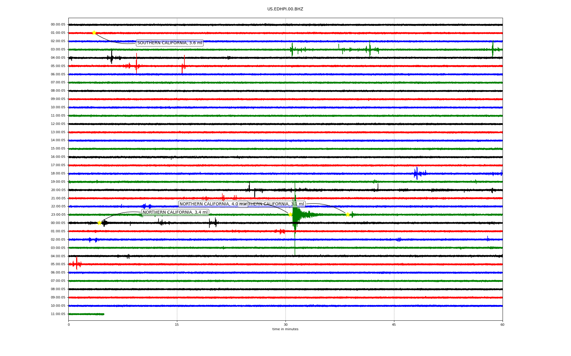Click the US.EDHPI.00.BHZ plot title
Screen dimensions: 571x356
pyautogui.click(x=285, y=9)
